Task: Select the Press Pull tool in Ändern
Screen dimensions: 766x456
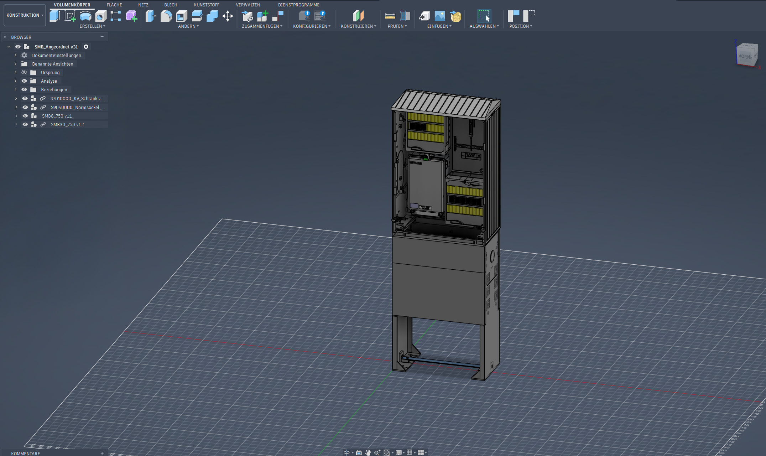Action: click(x=151, y=16)
